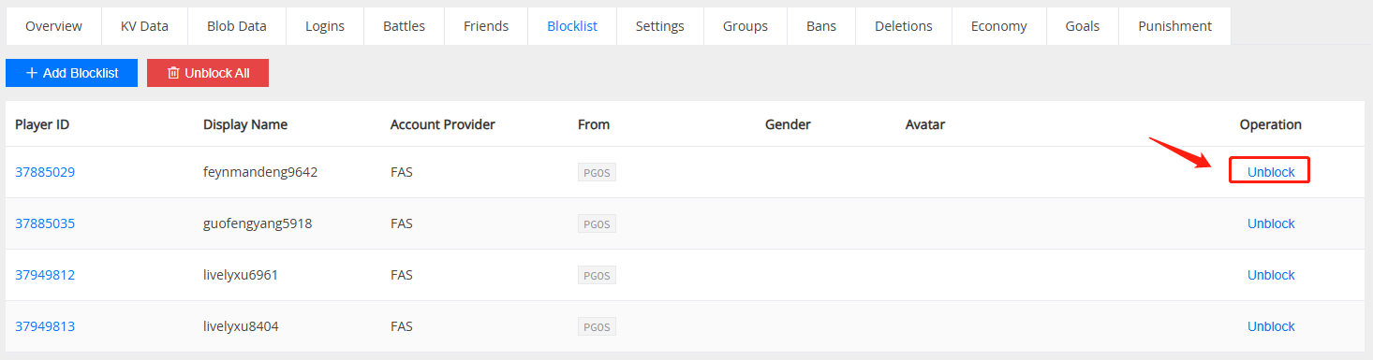Click the plus icon on Add Blocklist

(32, 73)
